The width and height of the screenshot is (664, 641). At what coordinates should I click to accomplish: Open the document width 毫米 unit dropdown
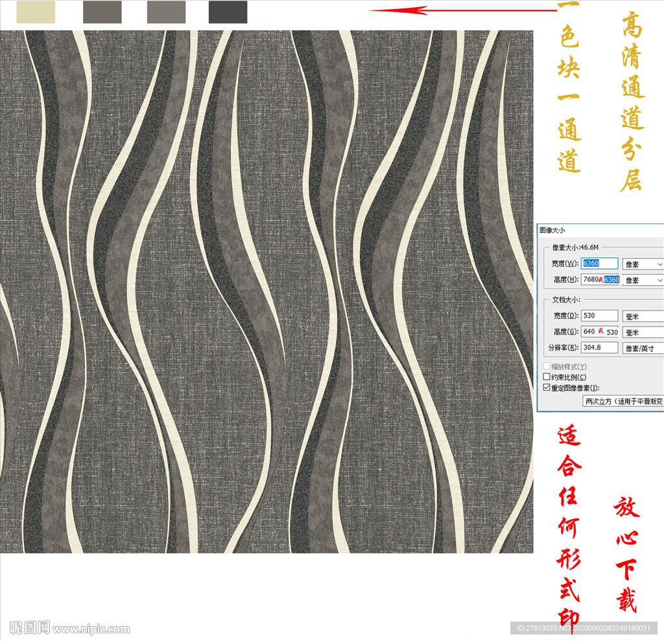click(x=643, y=316)
